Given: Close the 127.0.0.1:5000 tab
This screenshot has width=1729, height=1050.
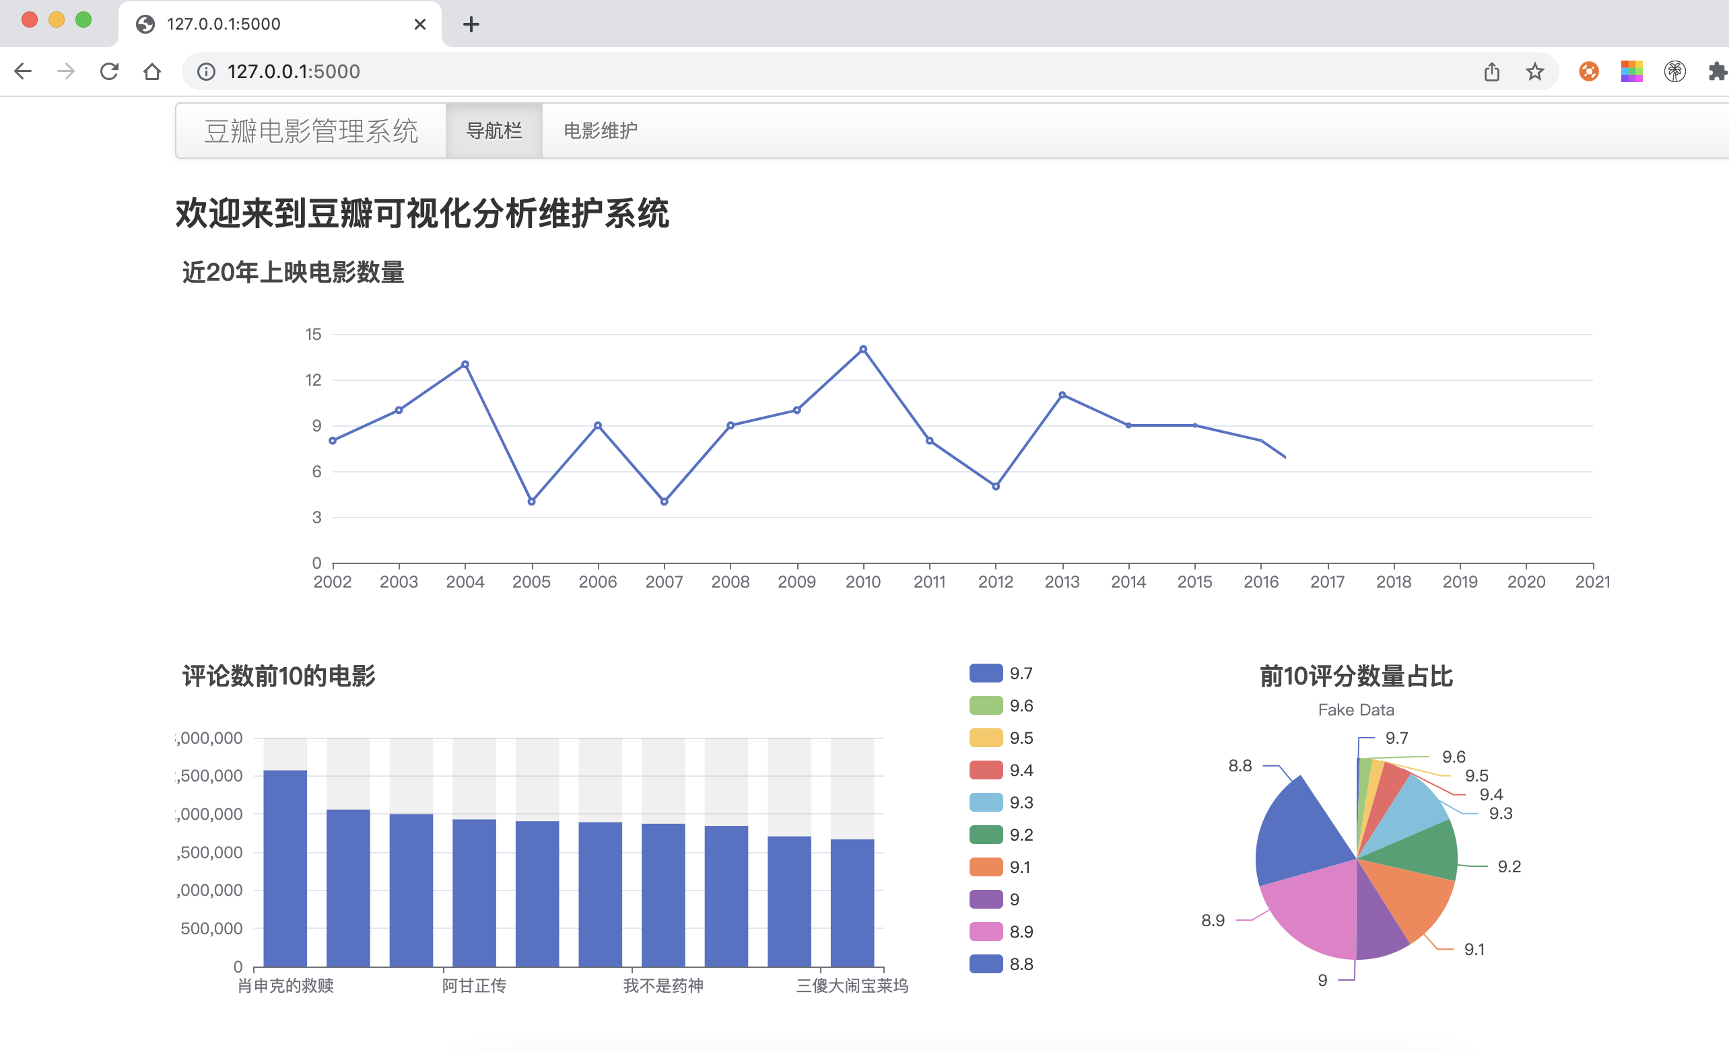Looking at the screenshot, I should click(x=420, y=24).
